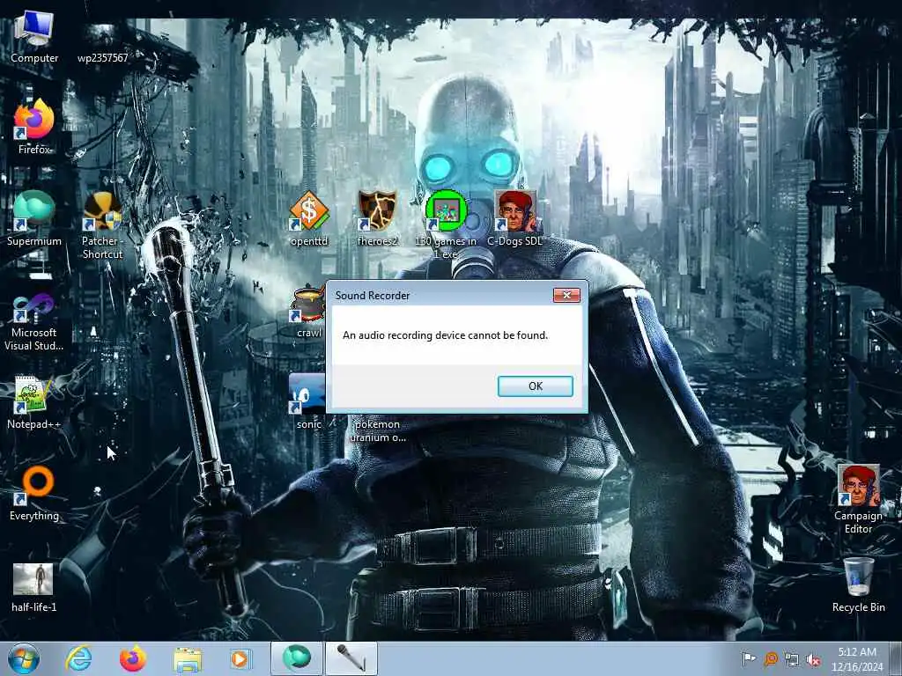Select the Everything search shortcut

click(x=35, y=494)
